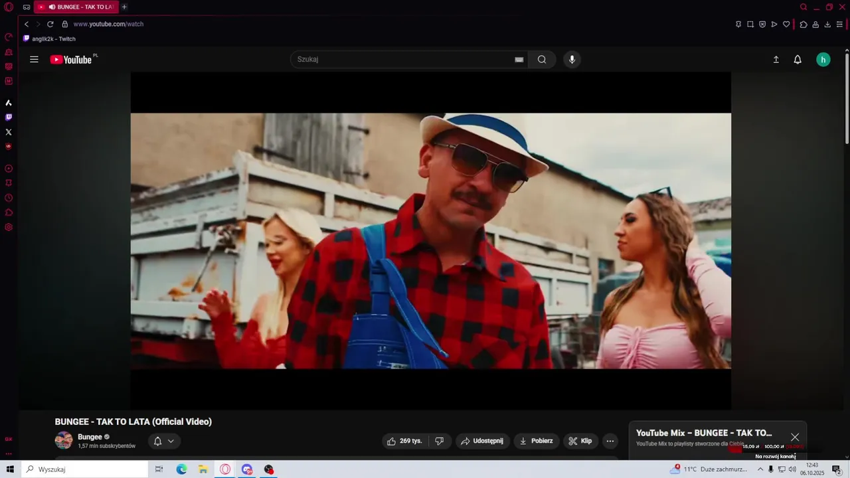Search YouTube with voice microphone
Viewport: 850px width, 478px height.
pos(572,60)
